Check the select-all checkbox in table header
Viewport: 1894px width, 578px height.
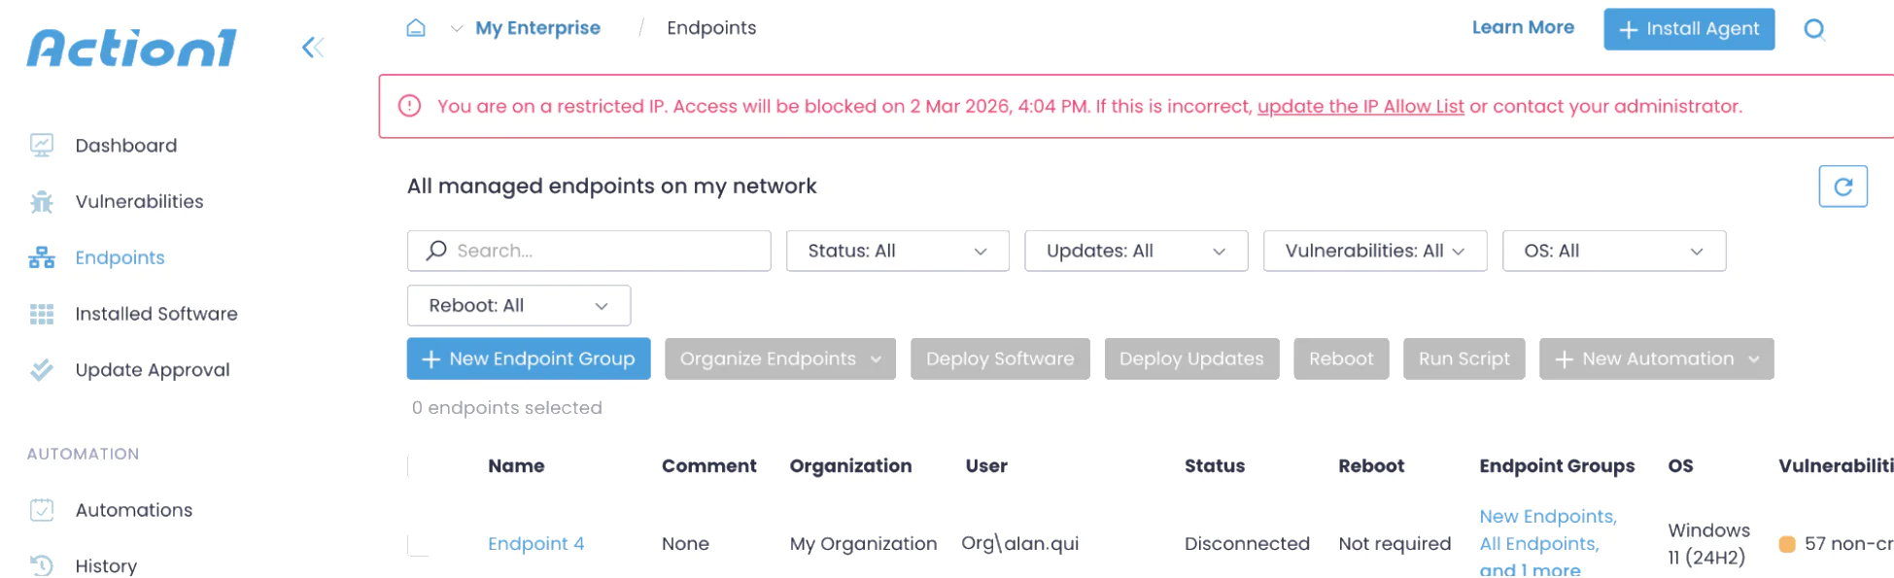coord(418,465)
